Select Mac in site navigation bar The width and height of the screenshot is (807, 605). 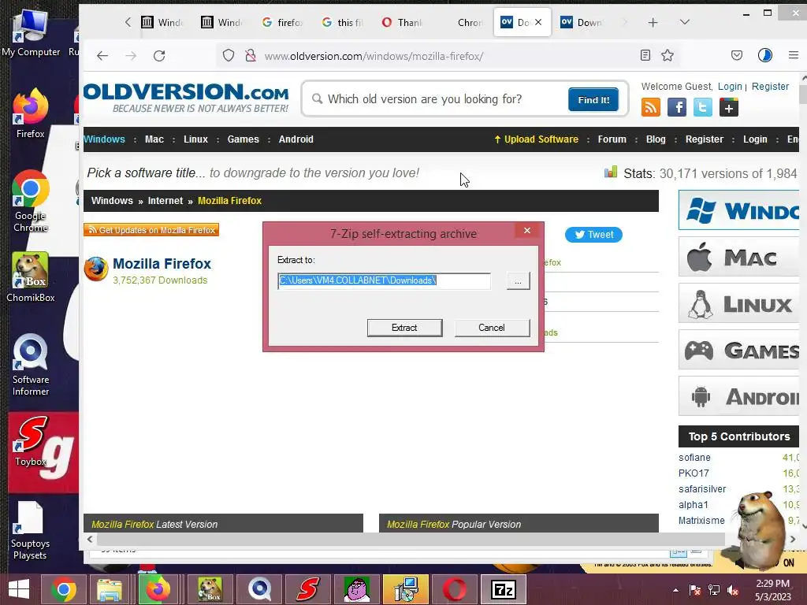pos(154,139)
